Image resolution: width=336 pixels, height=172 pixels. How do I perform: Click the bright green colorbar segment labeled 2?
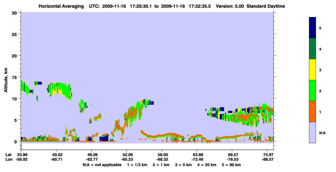(x=312, y=91)
